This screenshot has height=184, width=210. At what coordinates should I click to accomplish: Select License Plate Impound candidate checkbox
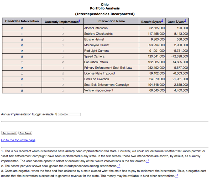click(x=22, y=74)
